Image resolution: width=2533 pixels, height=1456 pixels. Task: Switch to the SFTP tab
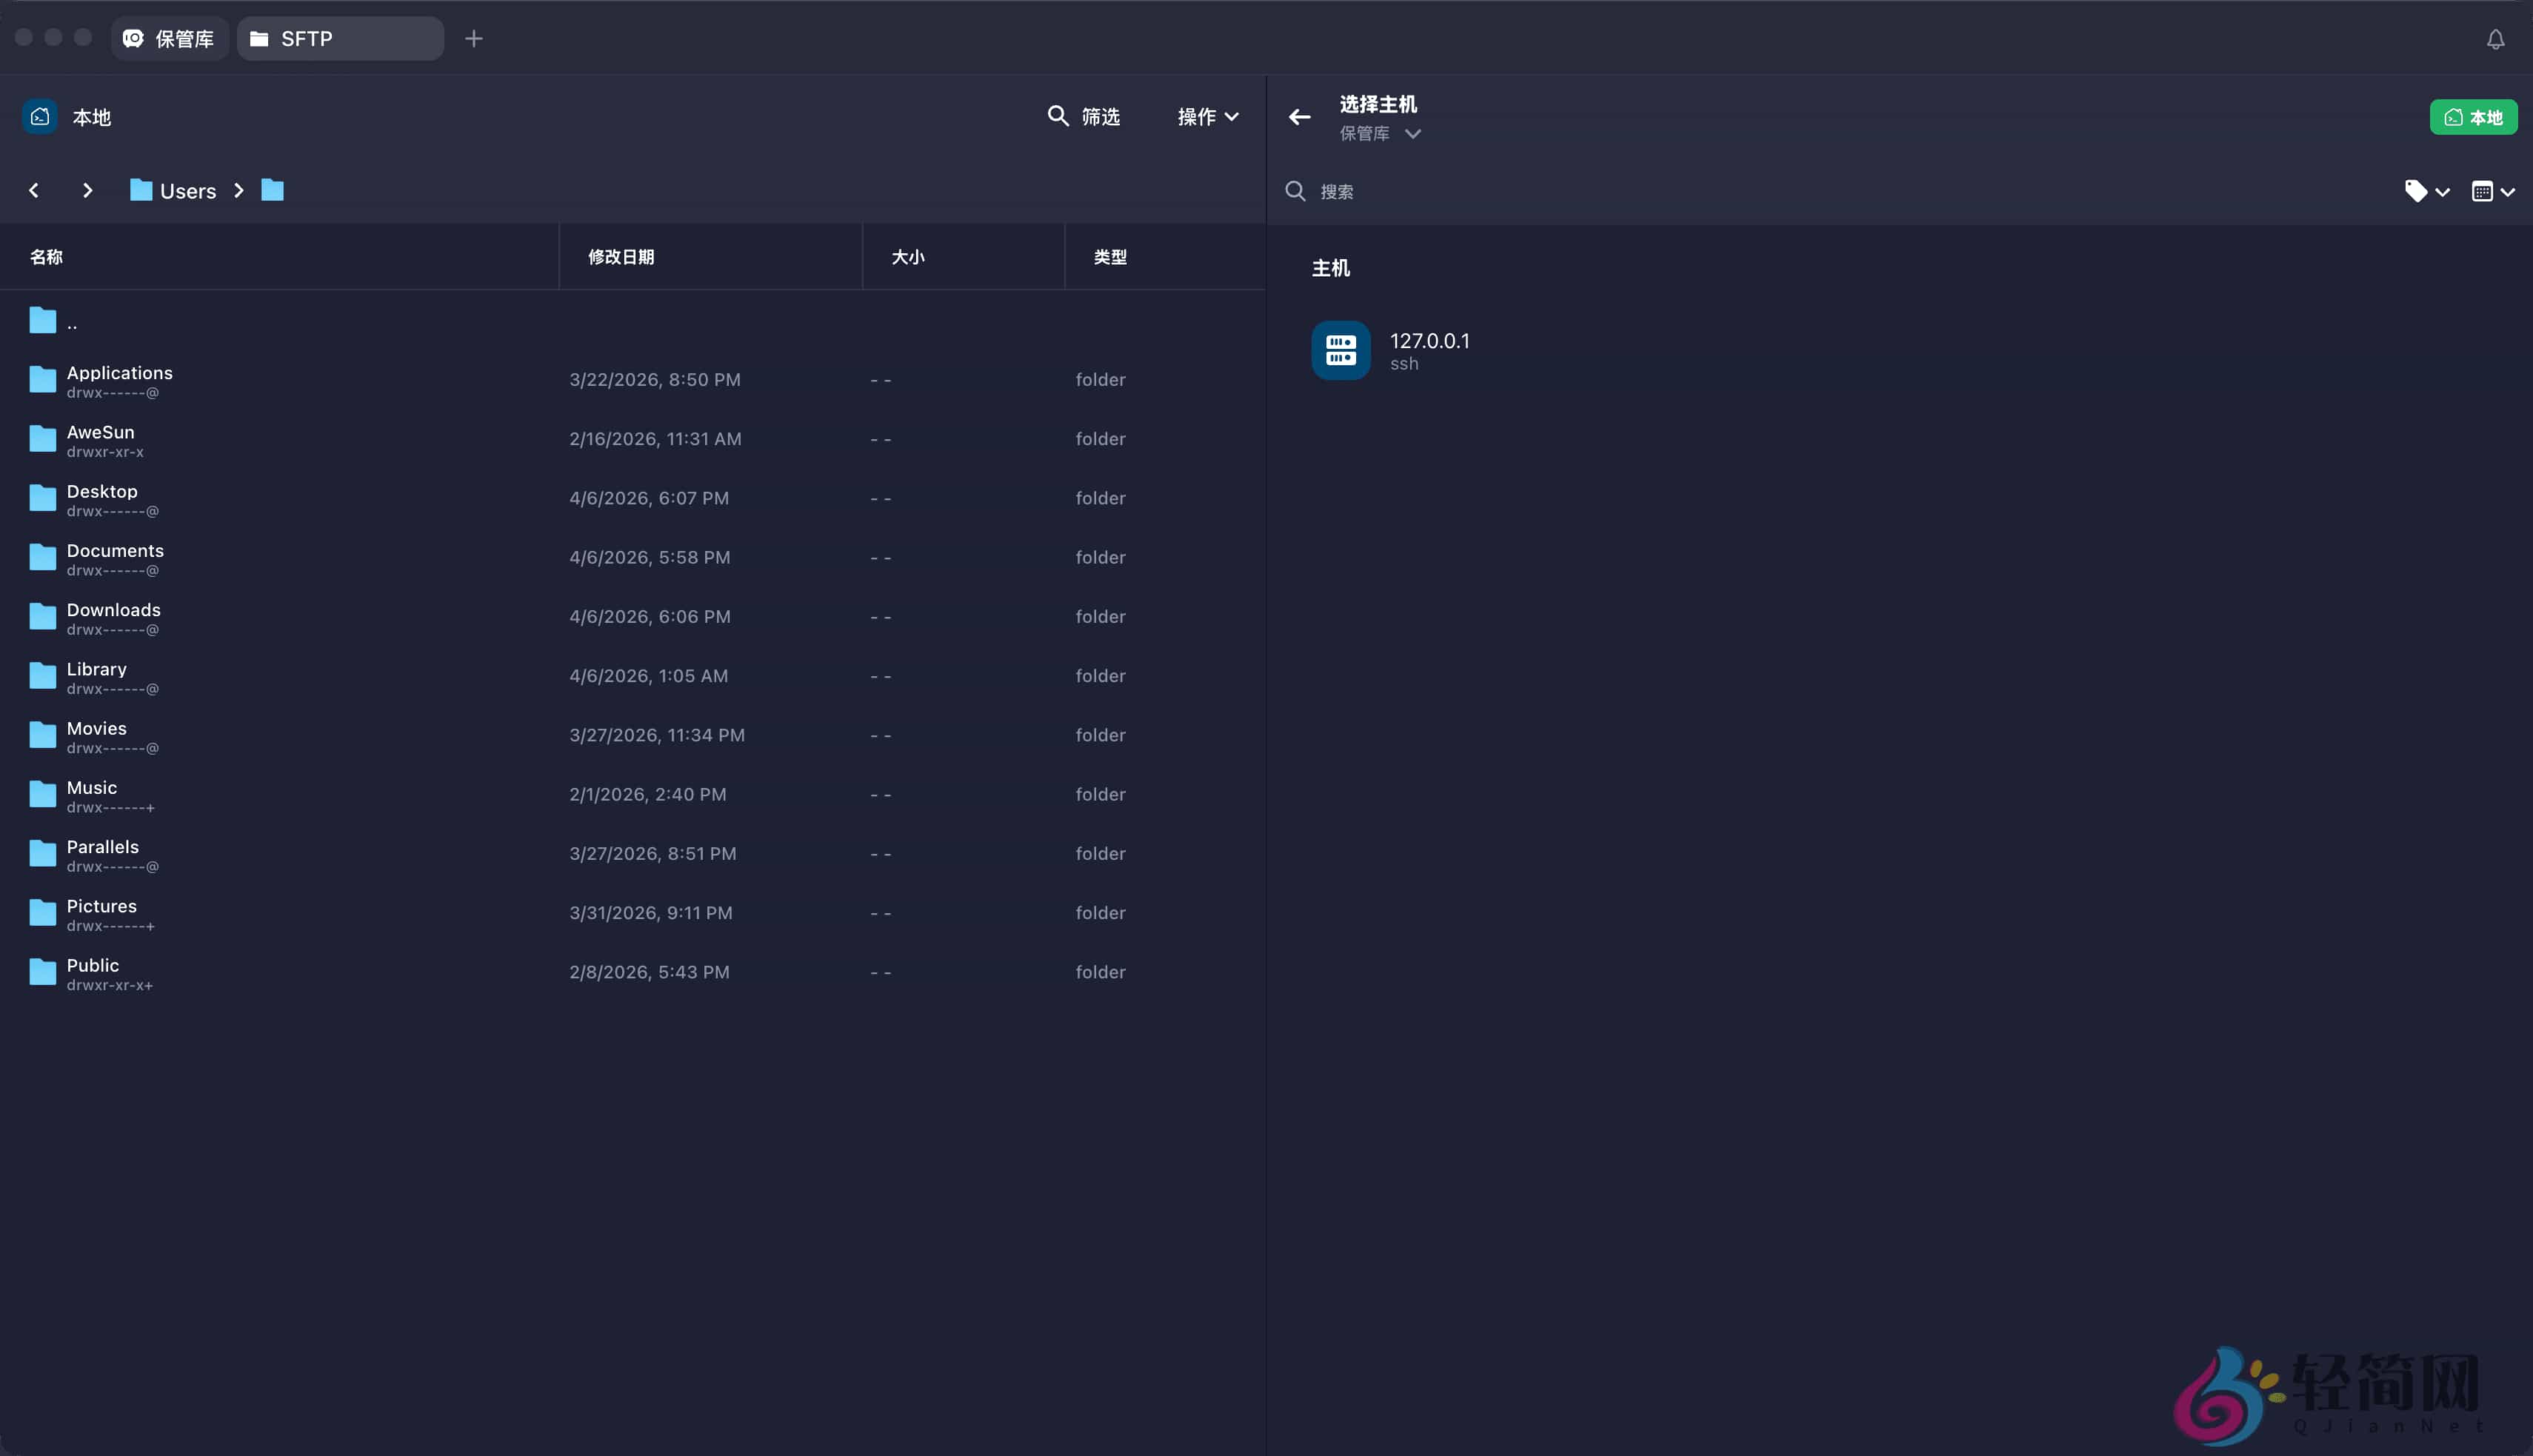[339, 38]
